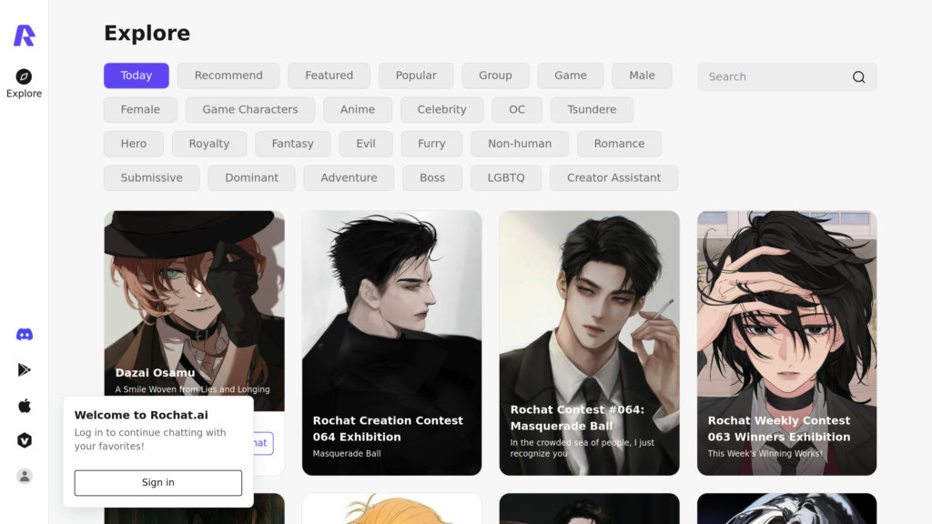Click the shield icon in sidebar
This screenshot has height=524, width=932.
click(25, 440)
